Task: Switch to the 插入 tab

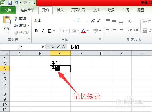Action: (x=60, y=10)
